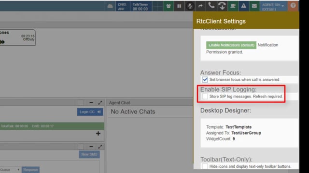The height and width of the screenshot is (173, 309).
Task: Minimize the New SMS widget panel
Action: pos(91,147)
